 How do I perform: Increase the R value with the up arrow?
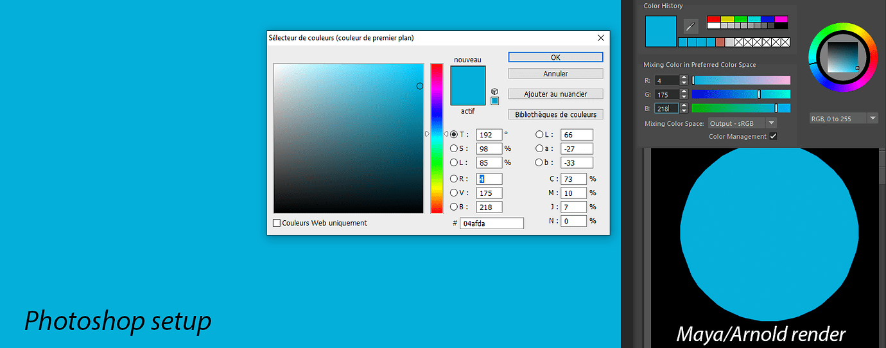[x=684, y=78]
